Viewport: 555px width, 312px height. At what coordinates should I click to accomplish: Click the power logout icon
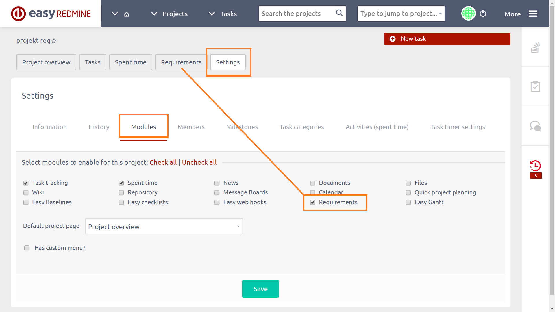point(483,14)
